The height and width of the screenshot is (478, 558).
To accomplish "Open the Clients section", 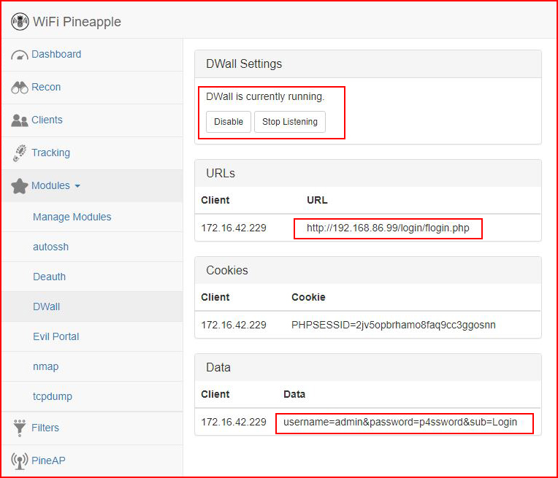I will (47, 120).
